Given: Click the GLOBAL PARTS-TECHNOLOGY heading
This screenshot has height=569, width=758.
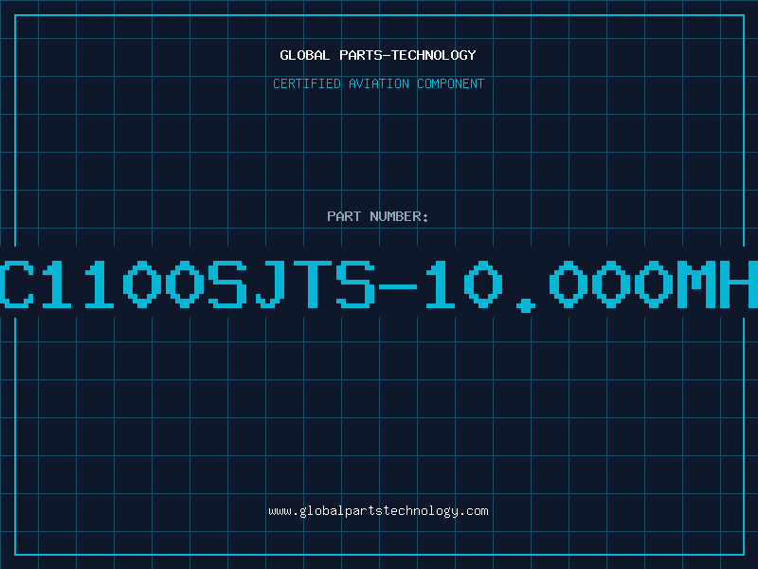Looking at the screenshot, I should (378, 55).
